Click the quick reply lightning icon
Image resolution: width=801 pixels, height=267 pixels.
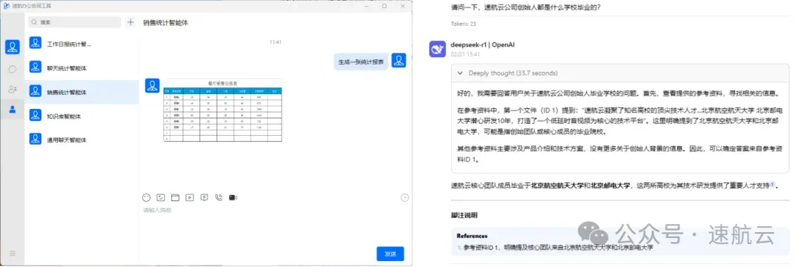pyautogui.click(x=205, y=197)
